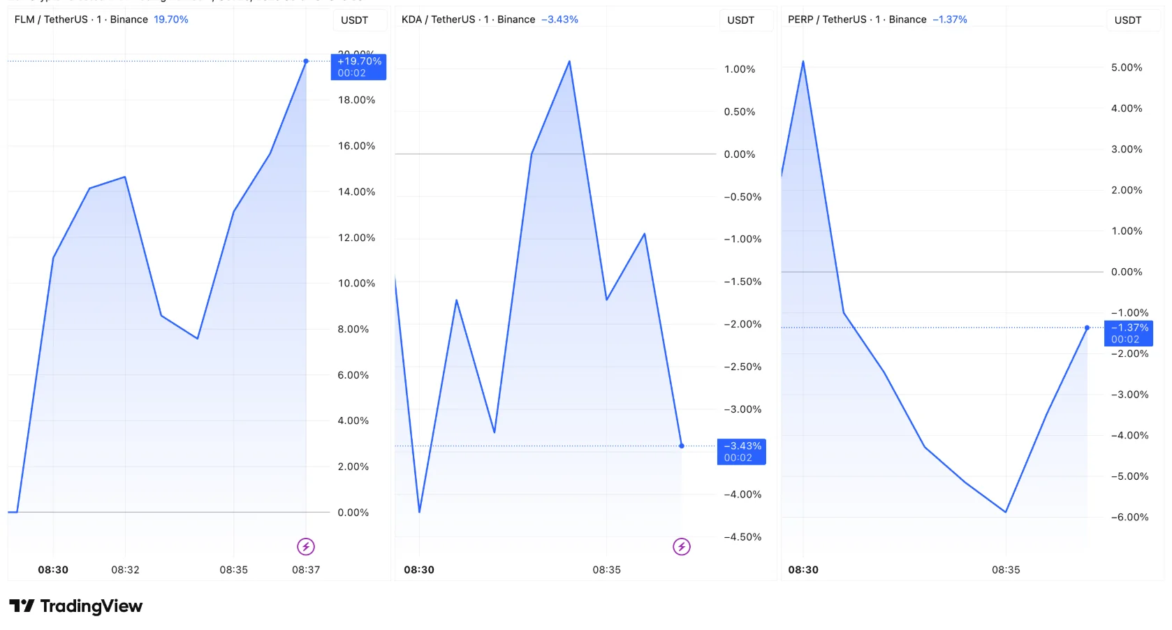Open the TradingView logo at bottom left
Image resolution: width=1172 pixels, height=630 pixels.
pyautogui.click(x=75, y=606)
